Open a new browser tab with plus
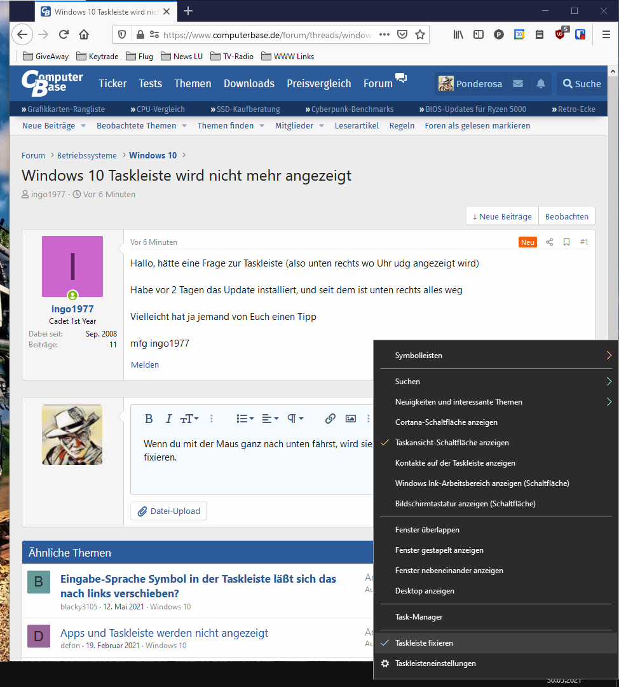This screenshot has height=687, width=619. [x=188, y=11]
